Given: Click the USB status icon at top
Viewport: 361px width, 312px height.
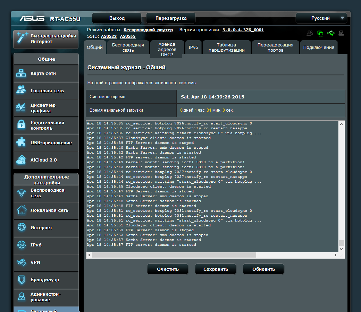Looking at the screenshot, I should click(x=331, y=33).
